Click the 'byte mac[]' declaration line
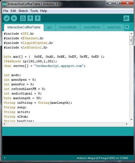The image size is (135, 163). pos(54,57)
